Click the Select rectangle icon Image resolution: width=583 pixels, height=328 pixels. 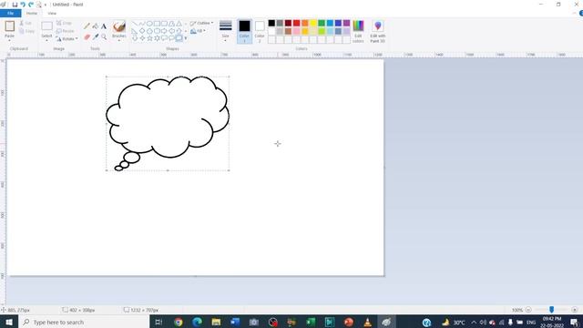tap(46, 26)
